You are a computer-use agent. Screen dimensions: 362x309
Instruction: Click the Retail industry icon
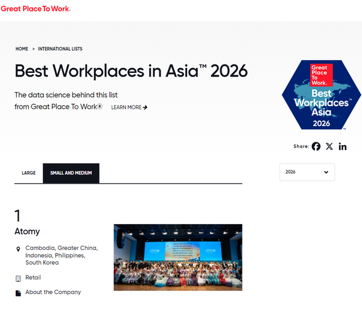coord(18,279)
